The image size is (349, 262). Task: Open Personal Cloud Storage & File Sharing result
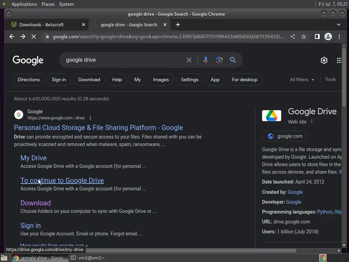98,128
